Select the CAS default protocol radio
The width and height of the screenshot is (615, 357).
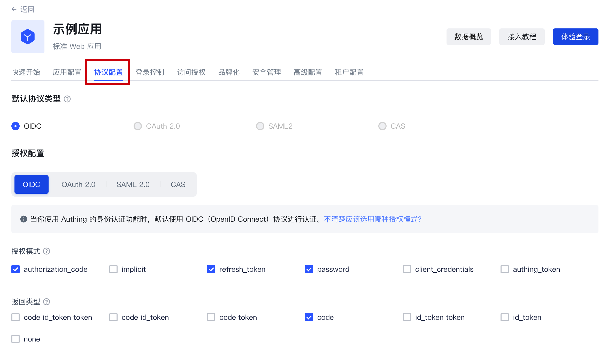click(382, 126)
